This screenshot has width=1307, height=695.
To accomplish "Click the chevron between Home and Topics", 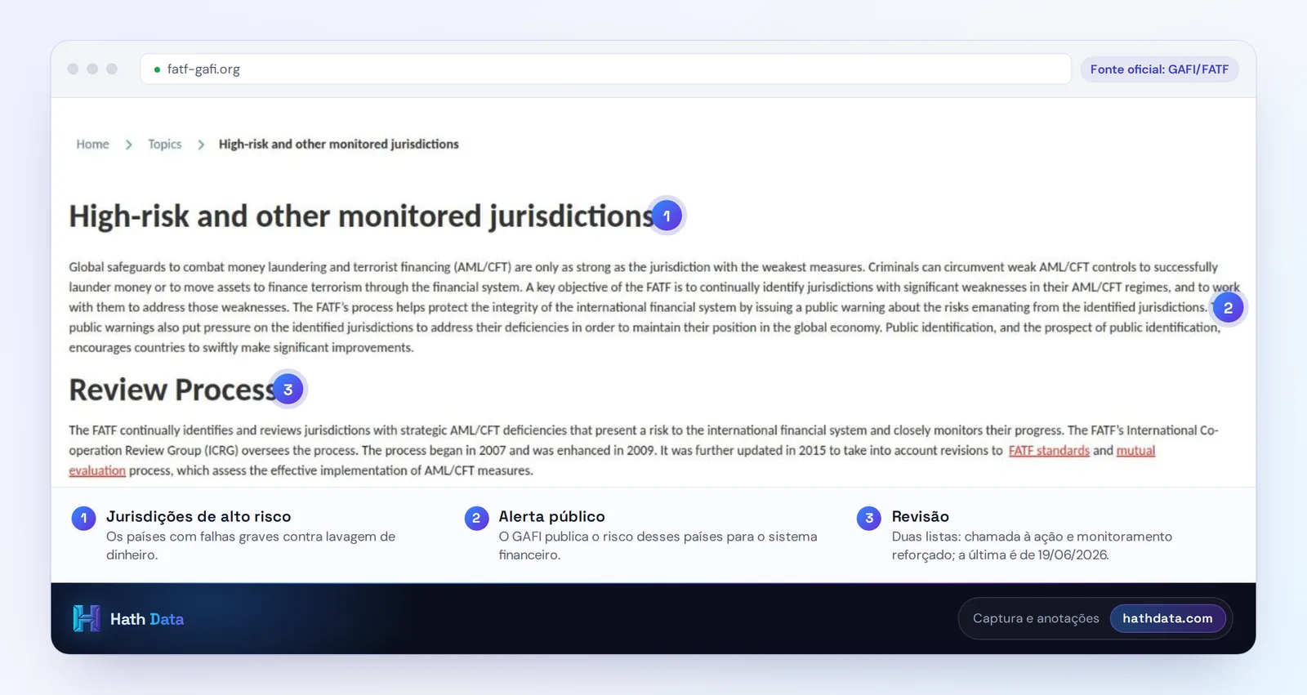I will [128, 145].
